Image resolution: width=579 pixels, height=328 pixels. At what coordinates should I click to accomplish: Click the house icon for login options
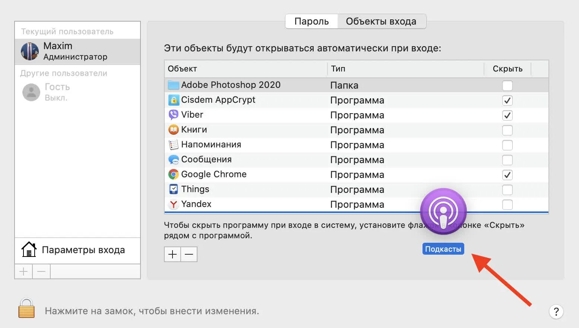(x=29, y=249)
